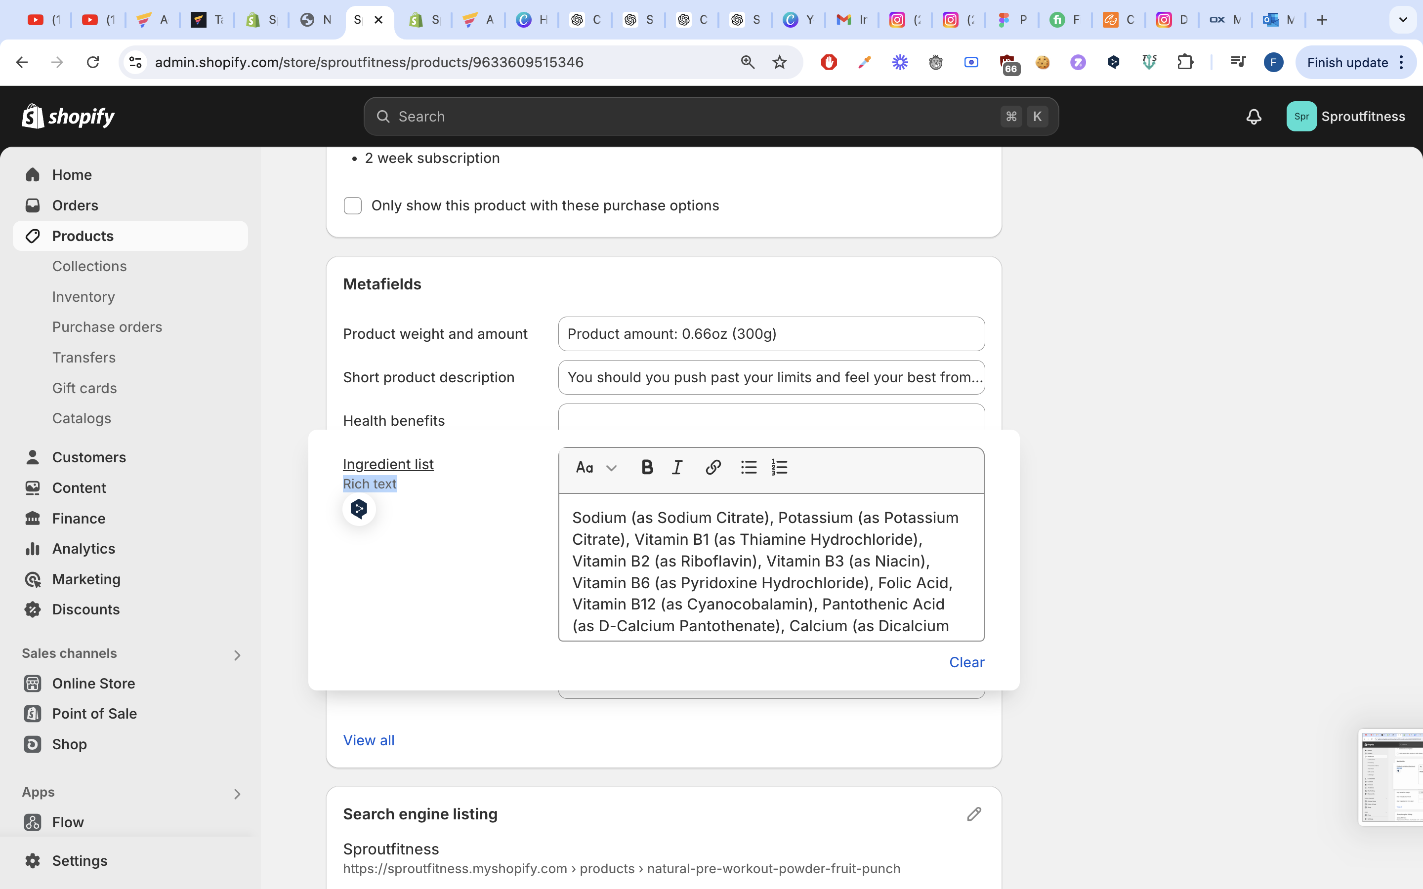
Task: Open Analytics in the sidebar
Action: pos(84,549)
